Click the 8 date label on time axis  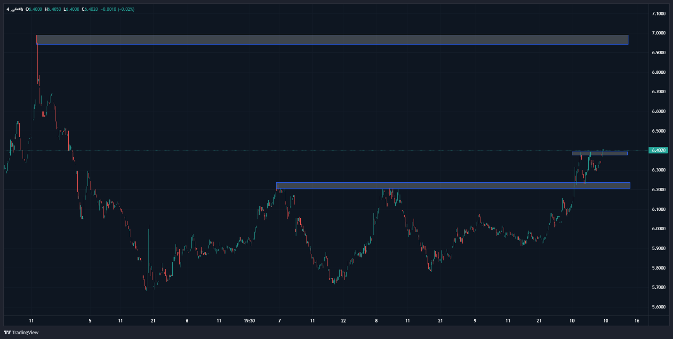[x=377, y=321]
